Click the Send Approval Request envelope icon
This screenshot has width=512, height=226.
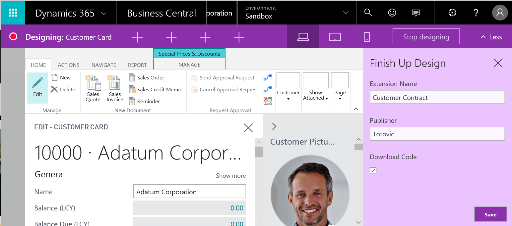(x=194, y=77)
